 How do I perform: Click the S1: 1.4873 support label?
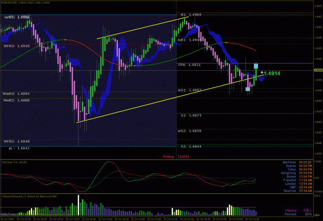tap(191, 116)
